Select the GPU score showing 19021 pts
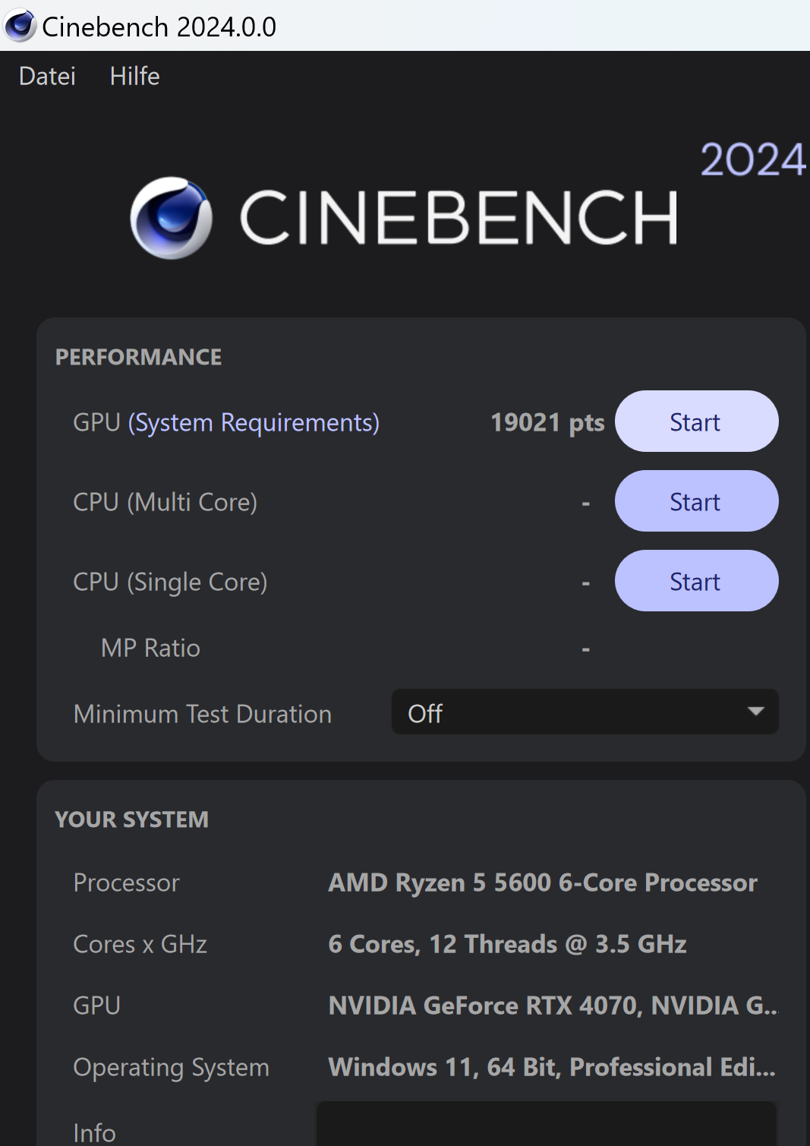 click(x=547, y=422)
